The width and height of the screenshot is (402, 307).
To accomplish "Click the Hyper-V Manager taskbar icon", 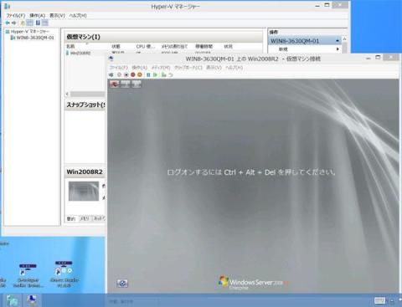I will click(12, 300).
